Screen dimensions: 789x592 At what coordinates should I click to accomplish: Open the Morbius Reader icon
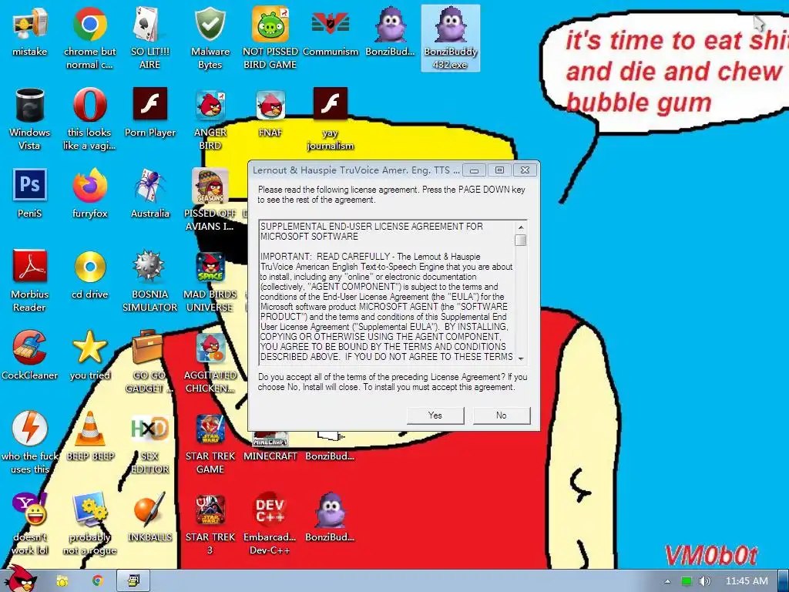pos(30,281)
